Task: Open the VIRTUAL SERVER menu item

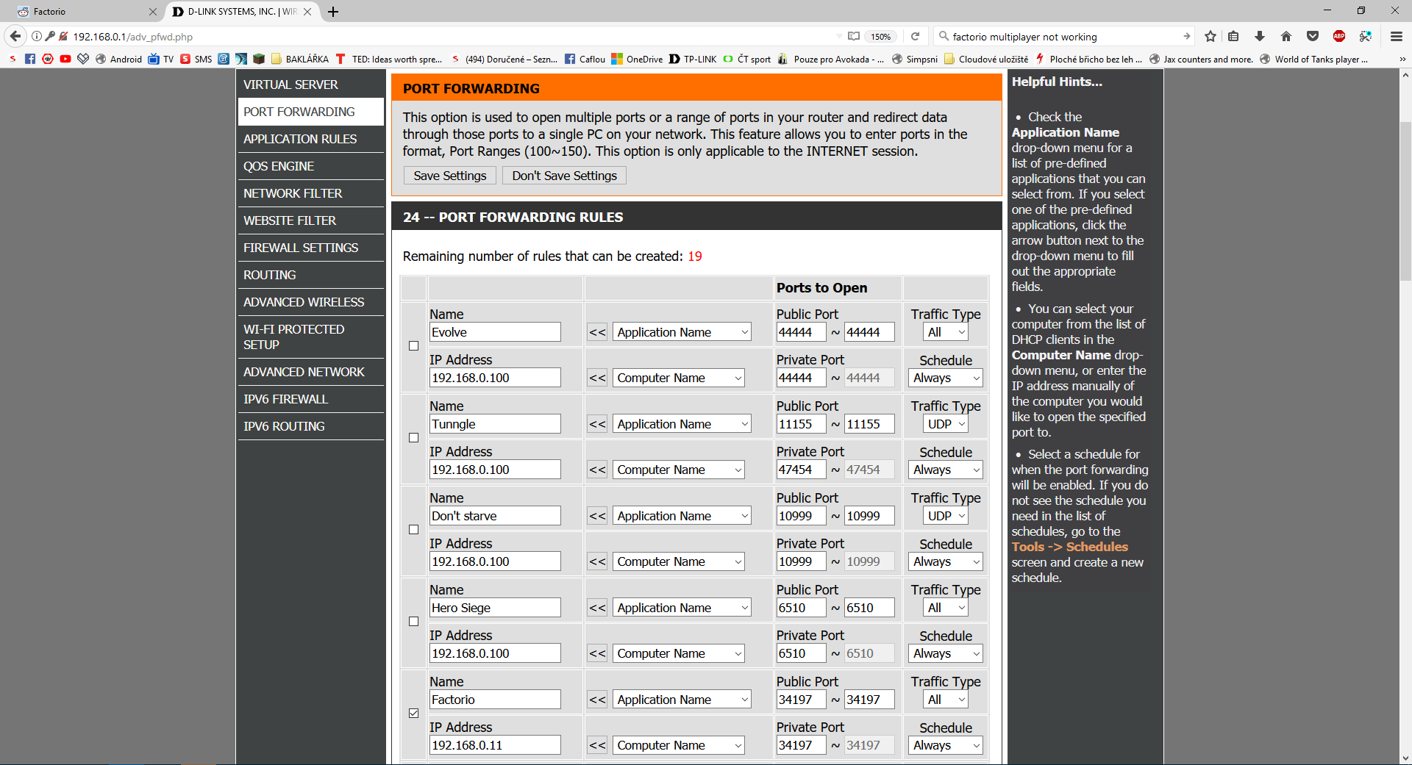Action: point(310,85)
